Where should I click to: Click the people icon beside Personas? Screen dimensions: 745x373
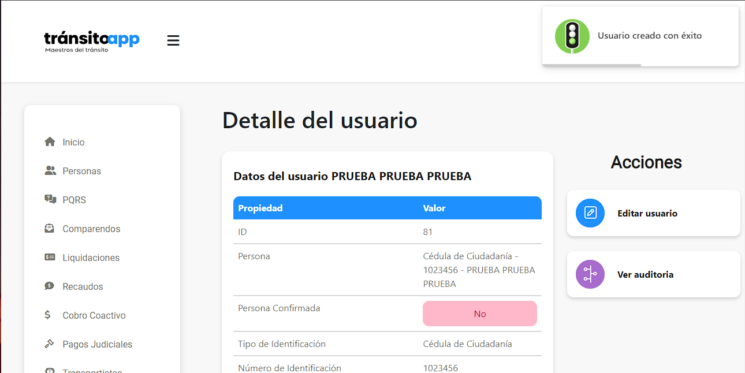click(50, 171)
